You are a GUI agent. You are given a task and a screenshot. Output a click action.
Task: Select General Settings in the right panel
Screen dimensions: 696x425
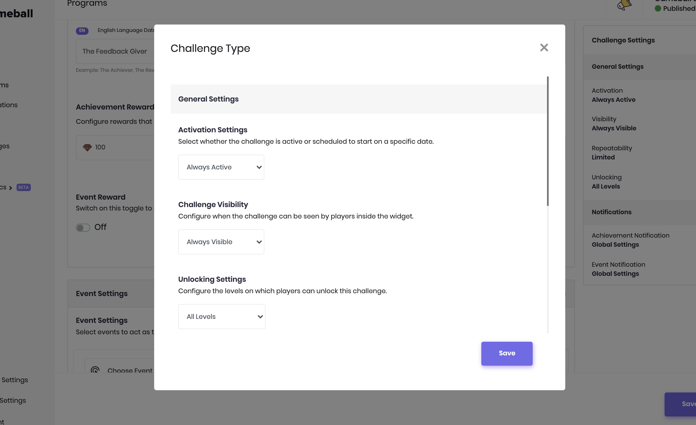click(x=617, y=67)
